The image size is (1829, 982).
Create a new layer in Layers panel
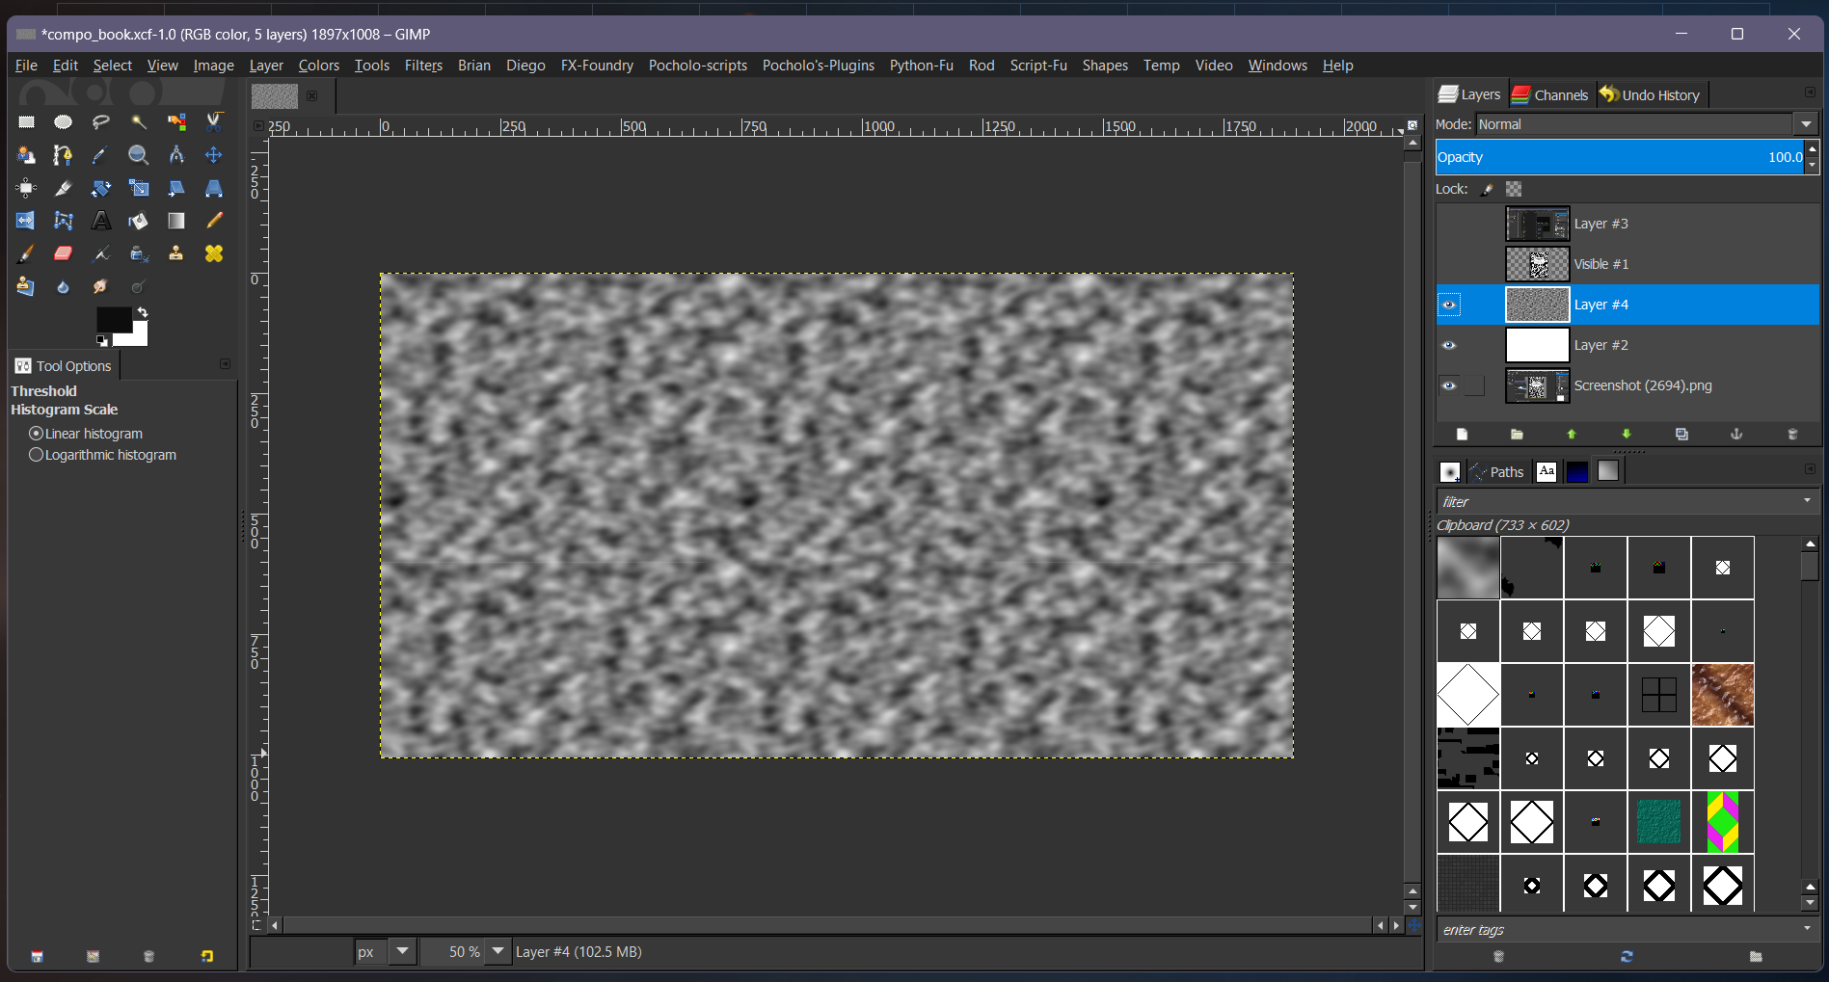click(1462, 435)
